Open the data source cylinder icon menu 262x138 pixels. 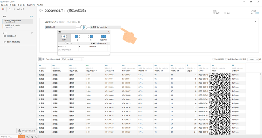pyautogui.click(x=41, y=11)
